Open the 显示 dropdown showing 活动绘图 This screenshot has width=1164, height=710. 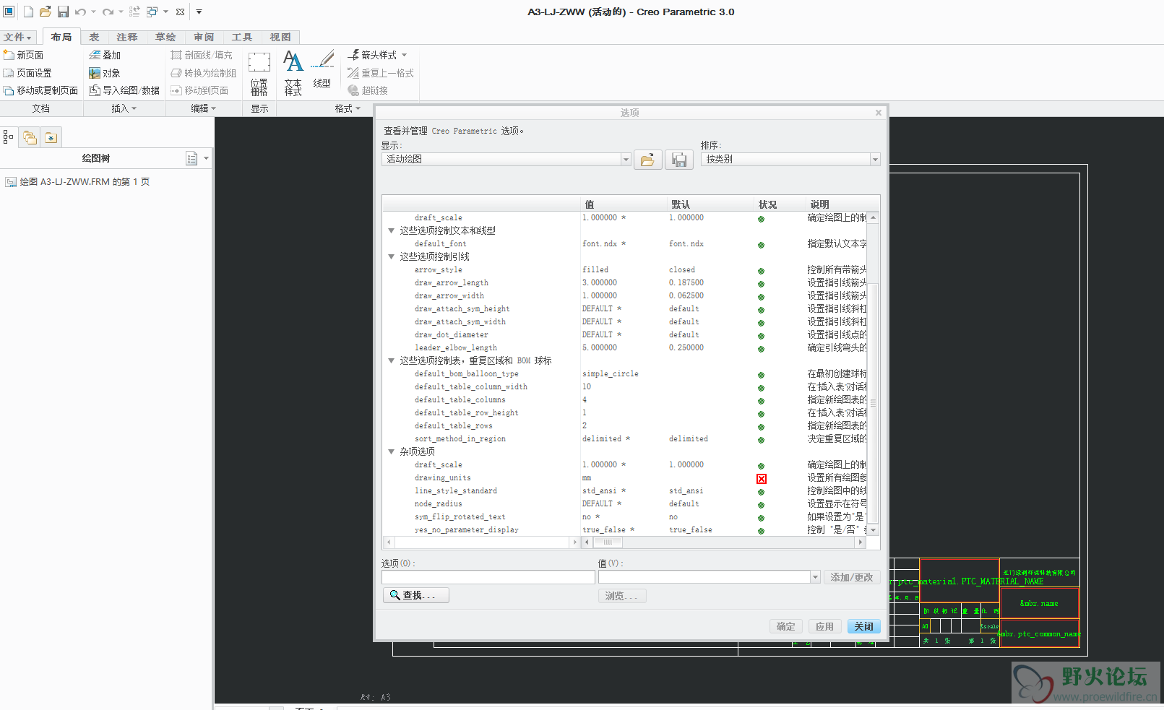tap(626, 159)
